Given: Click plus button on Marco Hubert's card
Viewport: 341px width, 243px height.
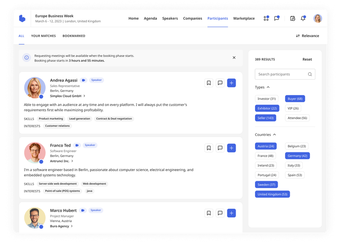Looking at the screenshot, I should [x=231, y=213].
